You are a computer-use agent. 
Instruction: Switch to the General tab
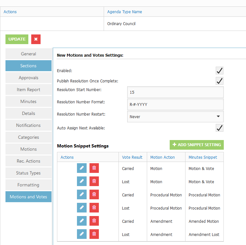[28, 54]
